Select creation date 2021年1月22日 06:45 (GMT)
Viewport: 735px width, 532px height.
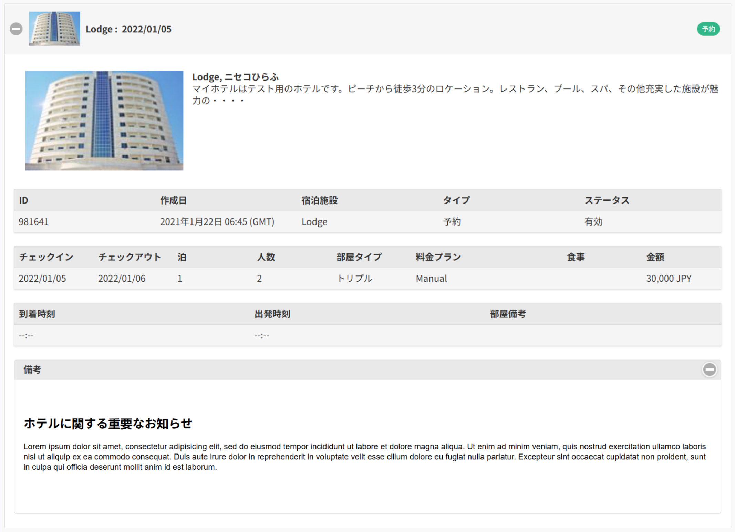(217, 222)
